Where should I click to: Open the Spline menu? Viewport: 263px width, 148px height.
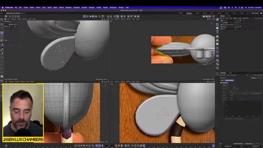click(49, 7)
